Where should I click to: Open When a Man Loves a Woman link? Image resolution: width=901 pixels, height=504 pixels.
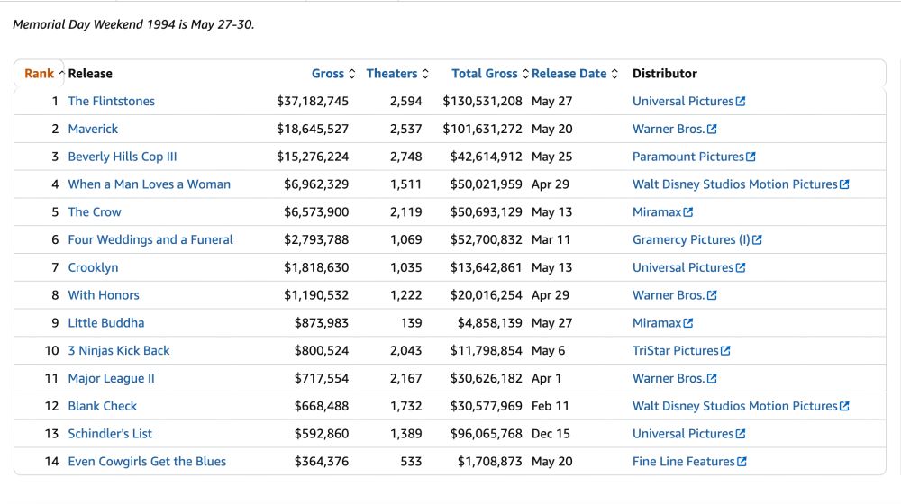[149, 184]
